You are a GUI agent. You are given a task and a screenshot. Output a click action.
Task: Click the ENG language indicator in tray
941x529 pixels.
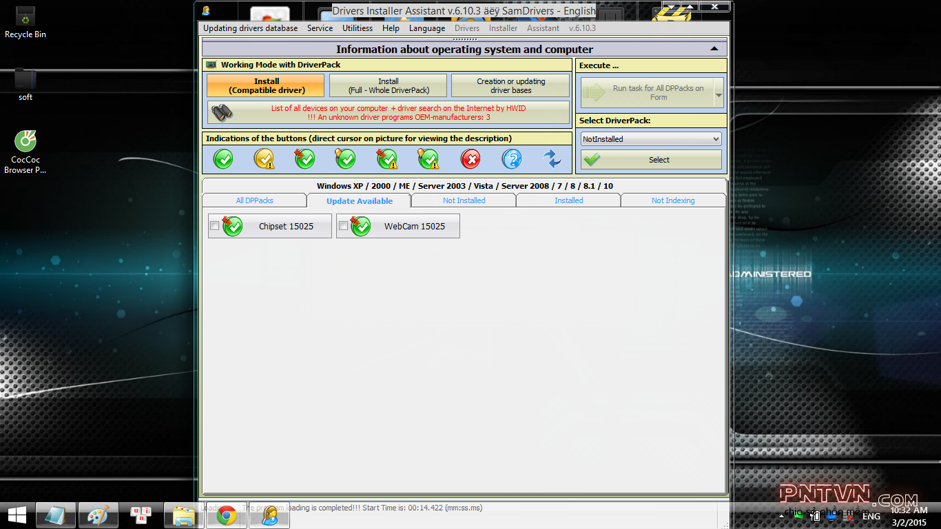click(871, 517)
